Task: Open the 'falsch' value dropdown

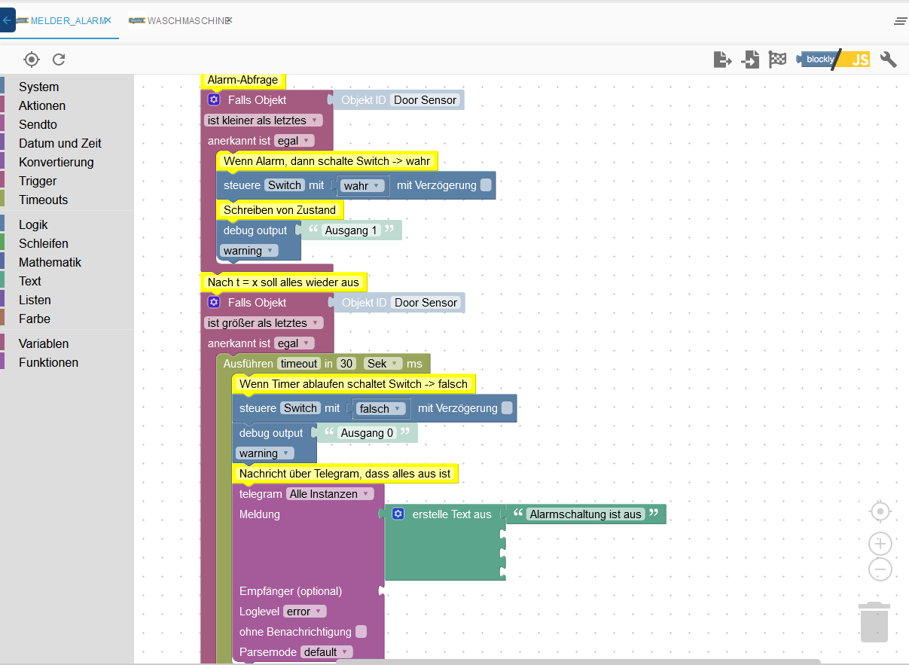Action: pyautogui.click(x=380, y=409)
